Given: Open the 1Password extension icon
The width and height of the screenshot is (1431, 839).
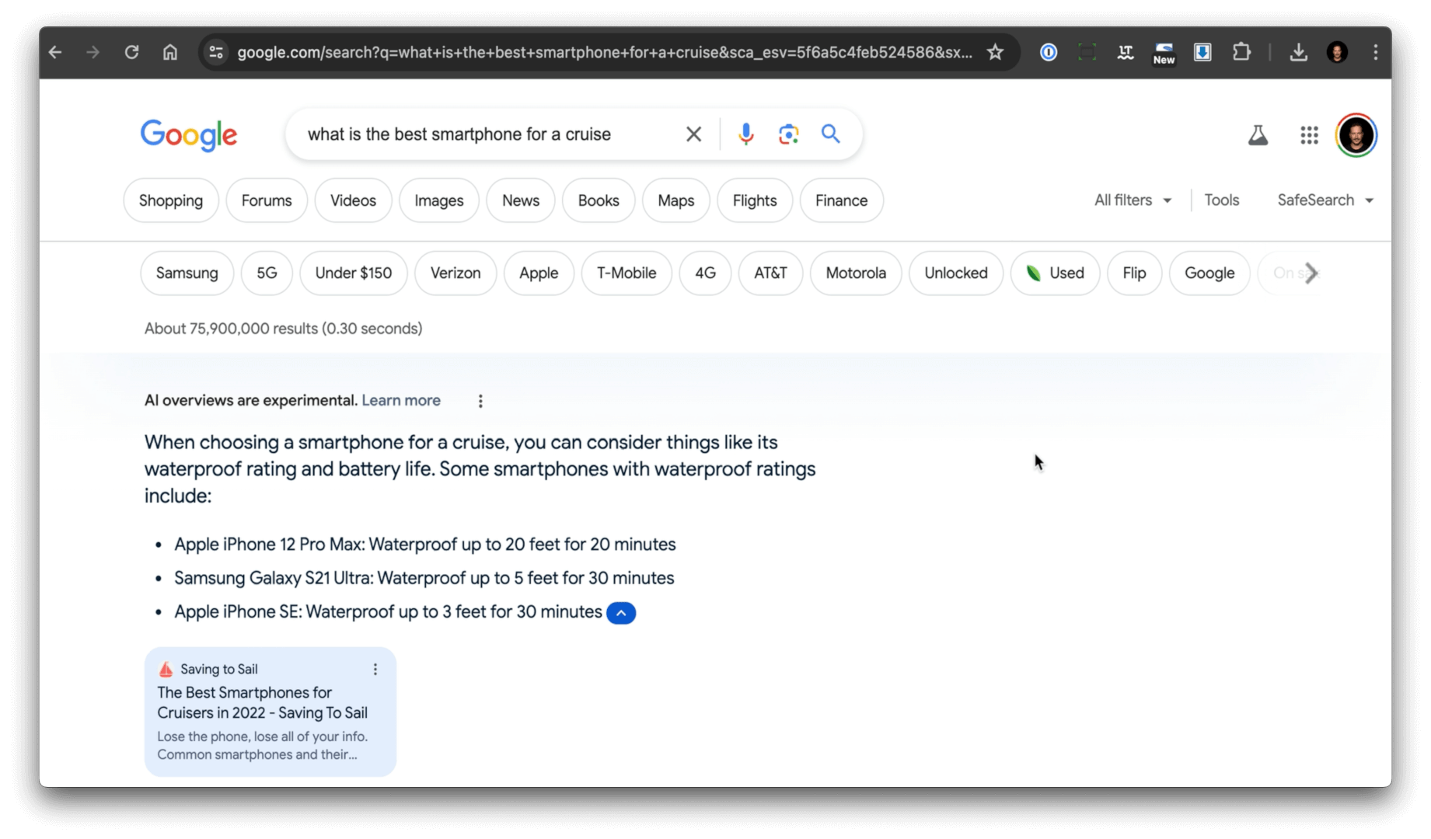Looking at the screenshot, I should [1049, 52].
